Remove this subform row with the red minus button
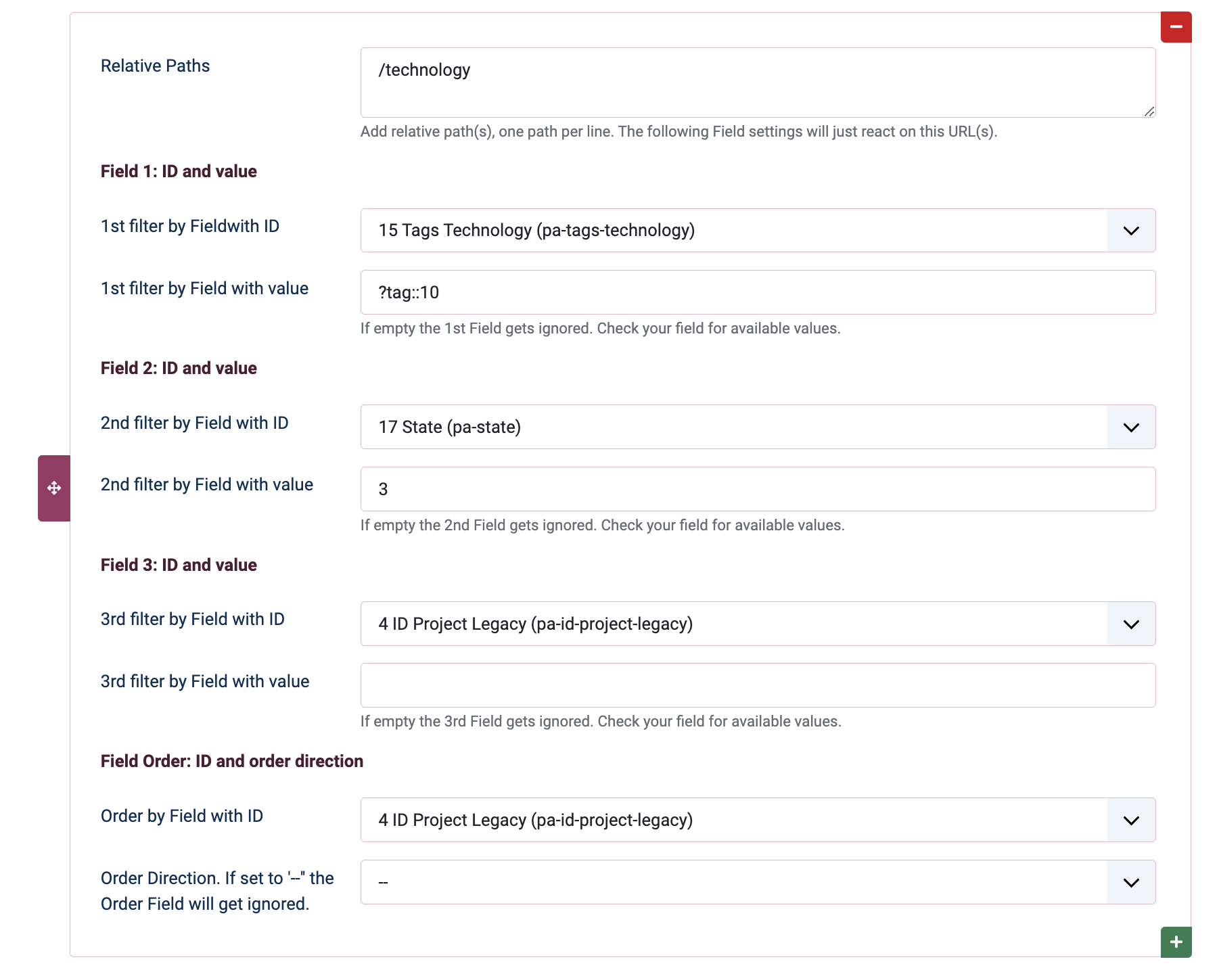The width and height of the screenshot is (1219, 970). click(x=1176, y=27)
